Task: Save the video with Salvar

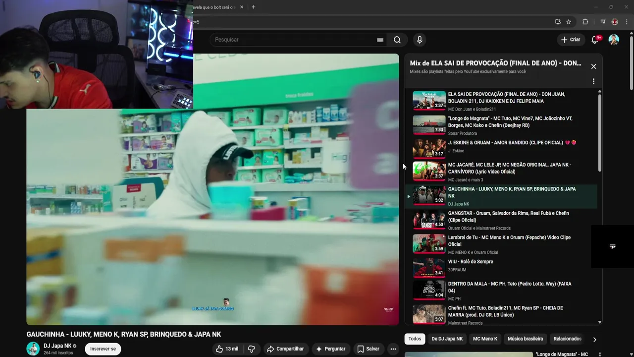Action: [x=368, y=349]
